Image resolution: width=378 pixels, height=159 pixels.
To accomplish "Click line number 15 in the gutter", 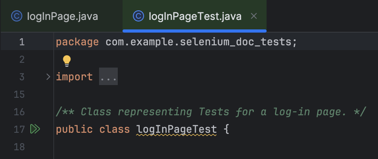I will [19, 94].
